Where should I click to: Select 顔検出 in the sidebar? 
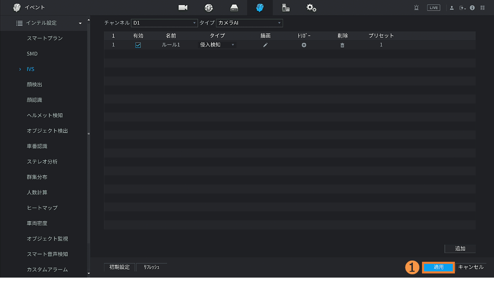[35, 84]
